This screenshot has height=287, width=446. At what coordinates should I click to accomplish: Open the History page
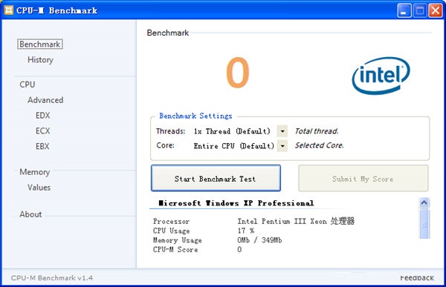(x=40, y=59)
